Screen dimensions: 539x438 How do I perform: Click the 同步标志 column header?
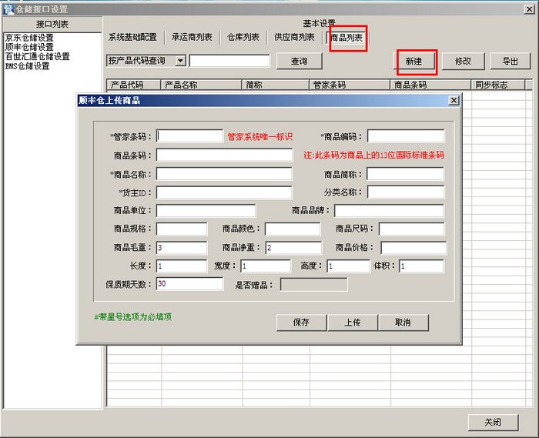(498, 85)
